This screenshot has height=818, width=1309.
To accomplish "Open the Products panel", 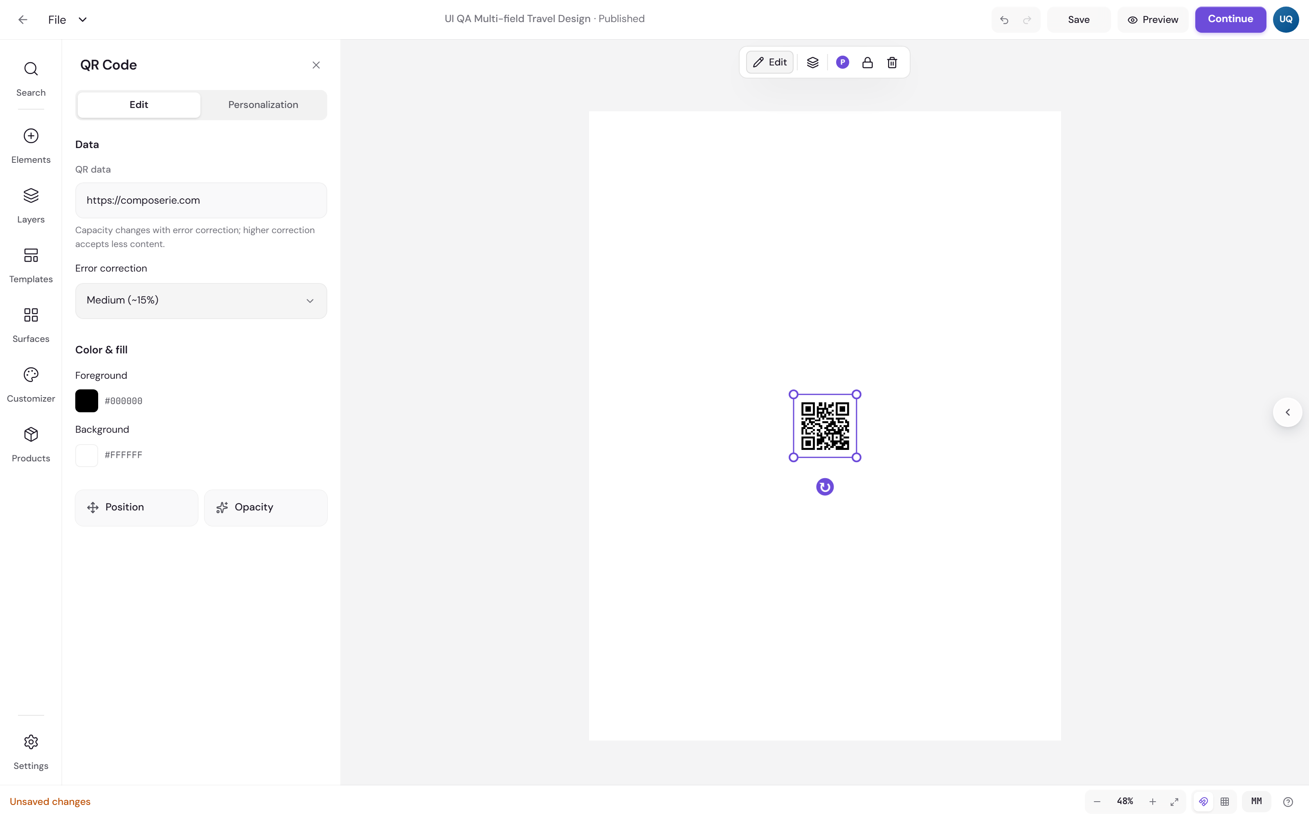I will 31,445.
